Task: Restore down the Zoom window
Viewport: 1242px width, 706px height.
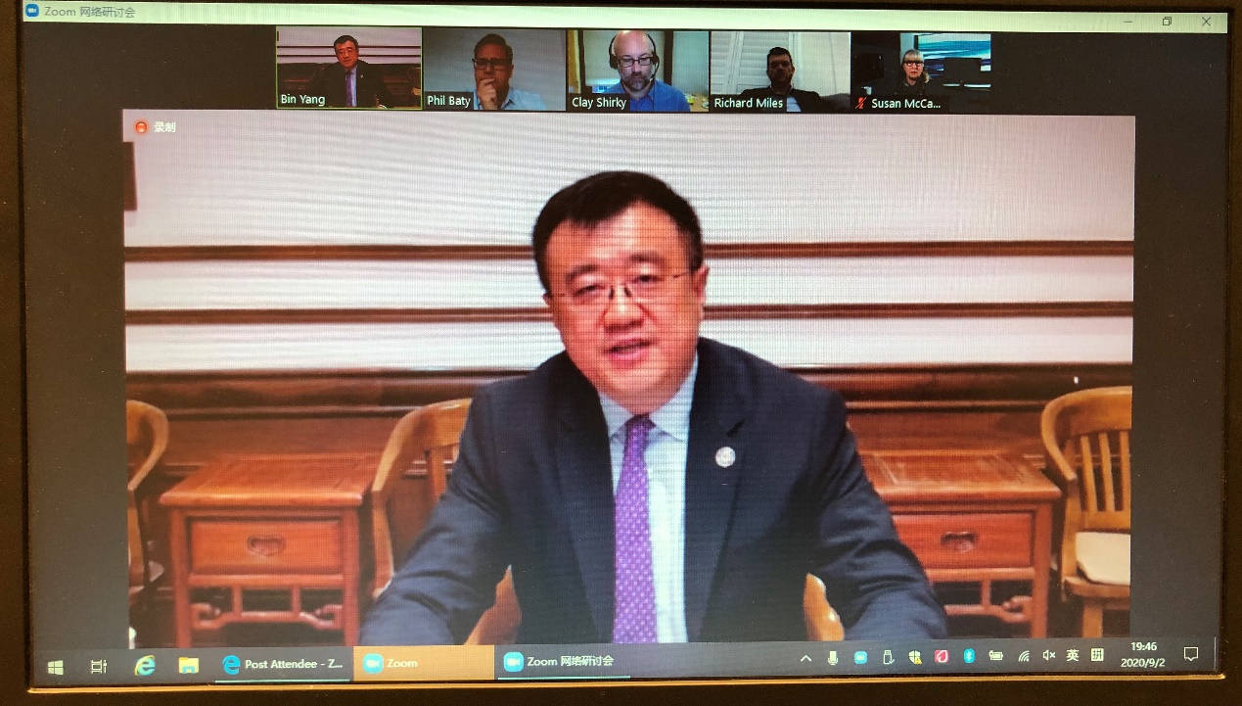Action: (x=1167, y=21)
